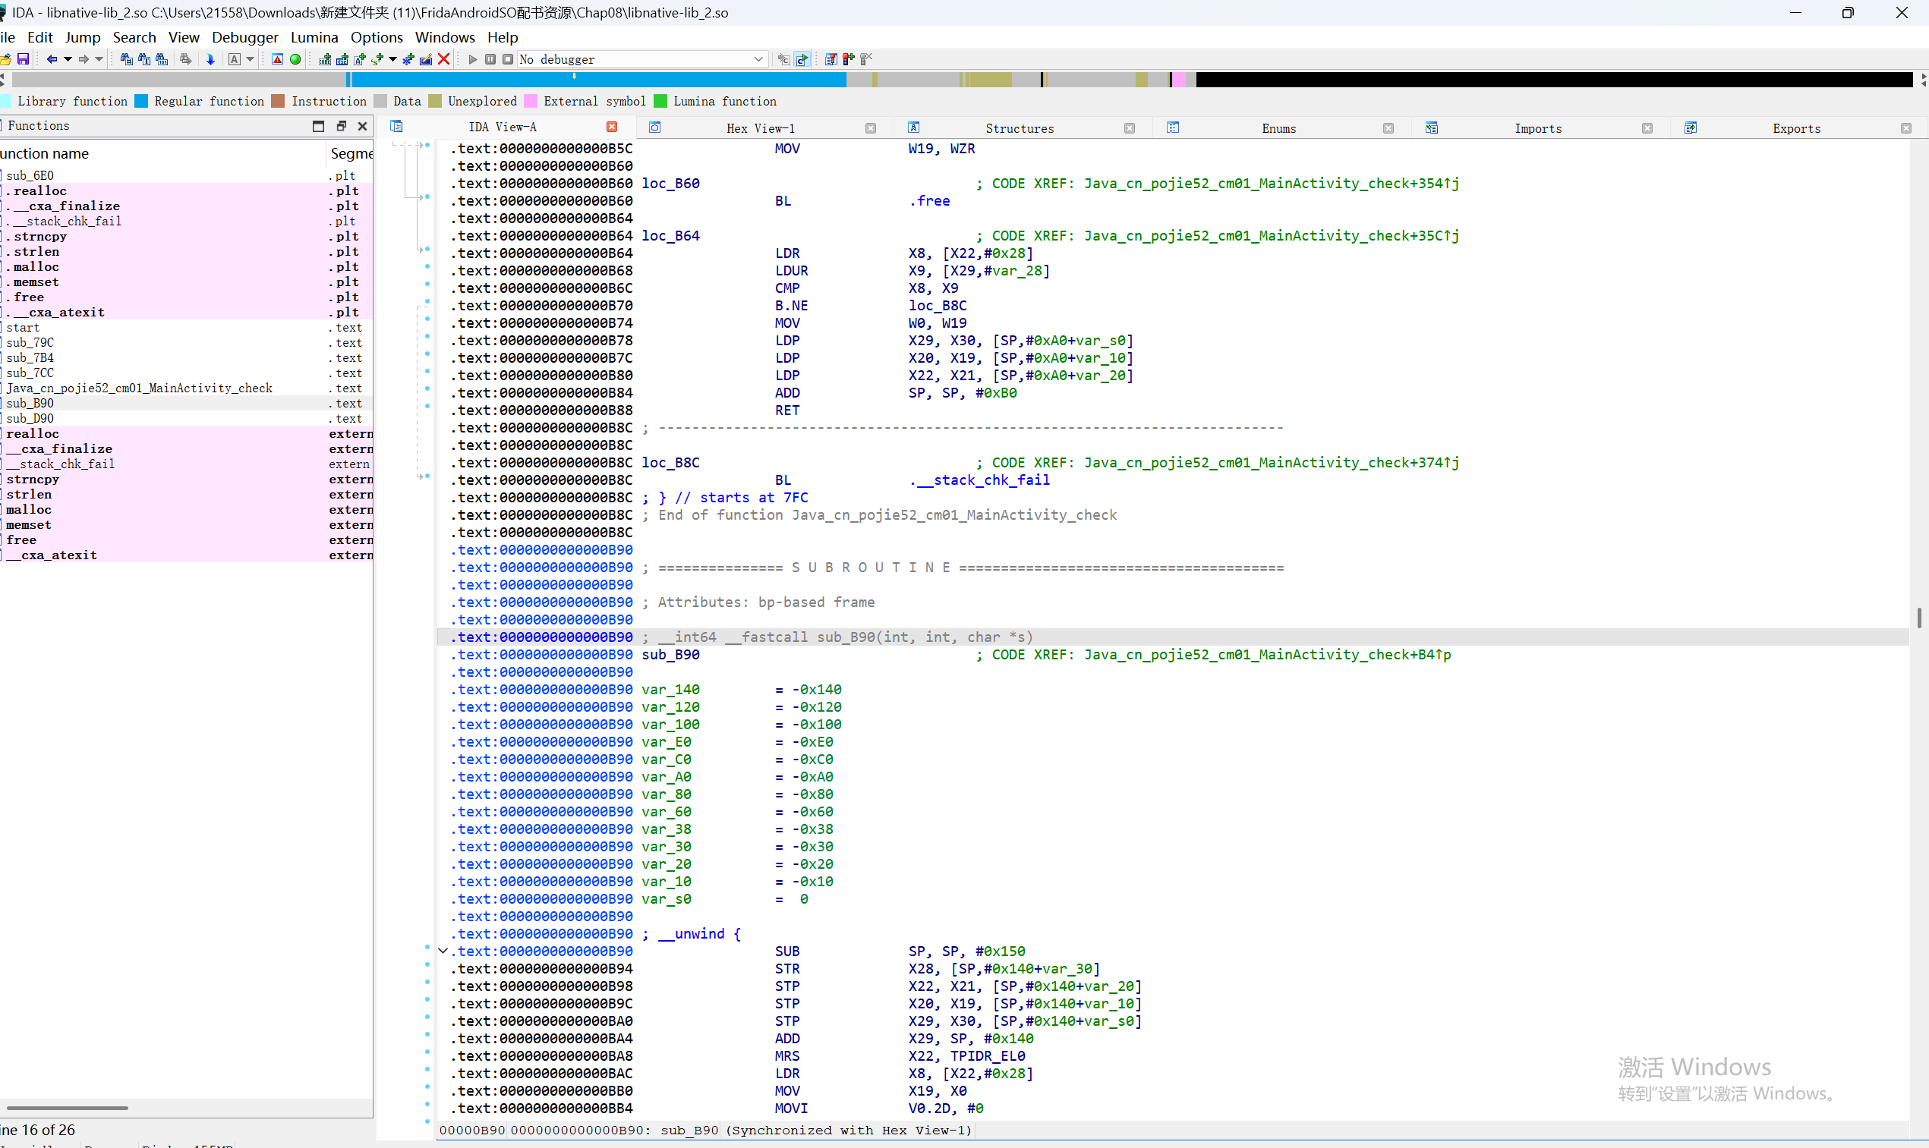The image size is (1929, 1148).
Task: Click the blue down arrow toolbar icon
Action: click(210, 58)
